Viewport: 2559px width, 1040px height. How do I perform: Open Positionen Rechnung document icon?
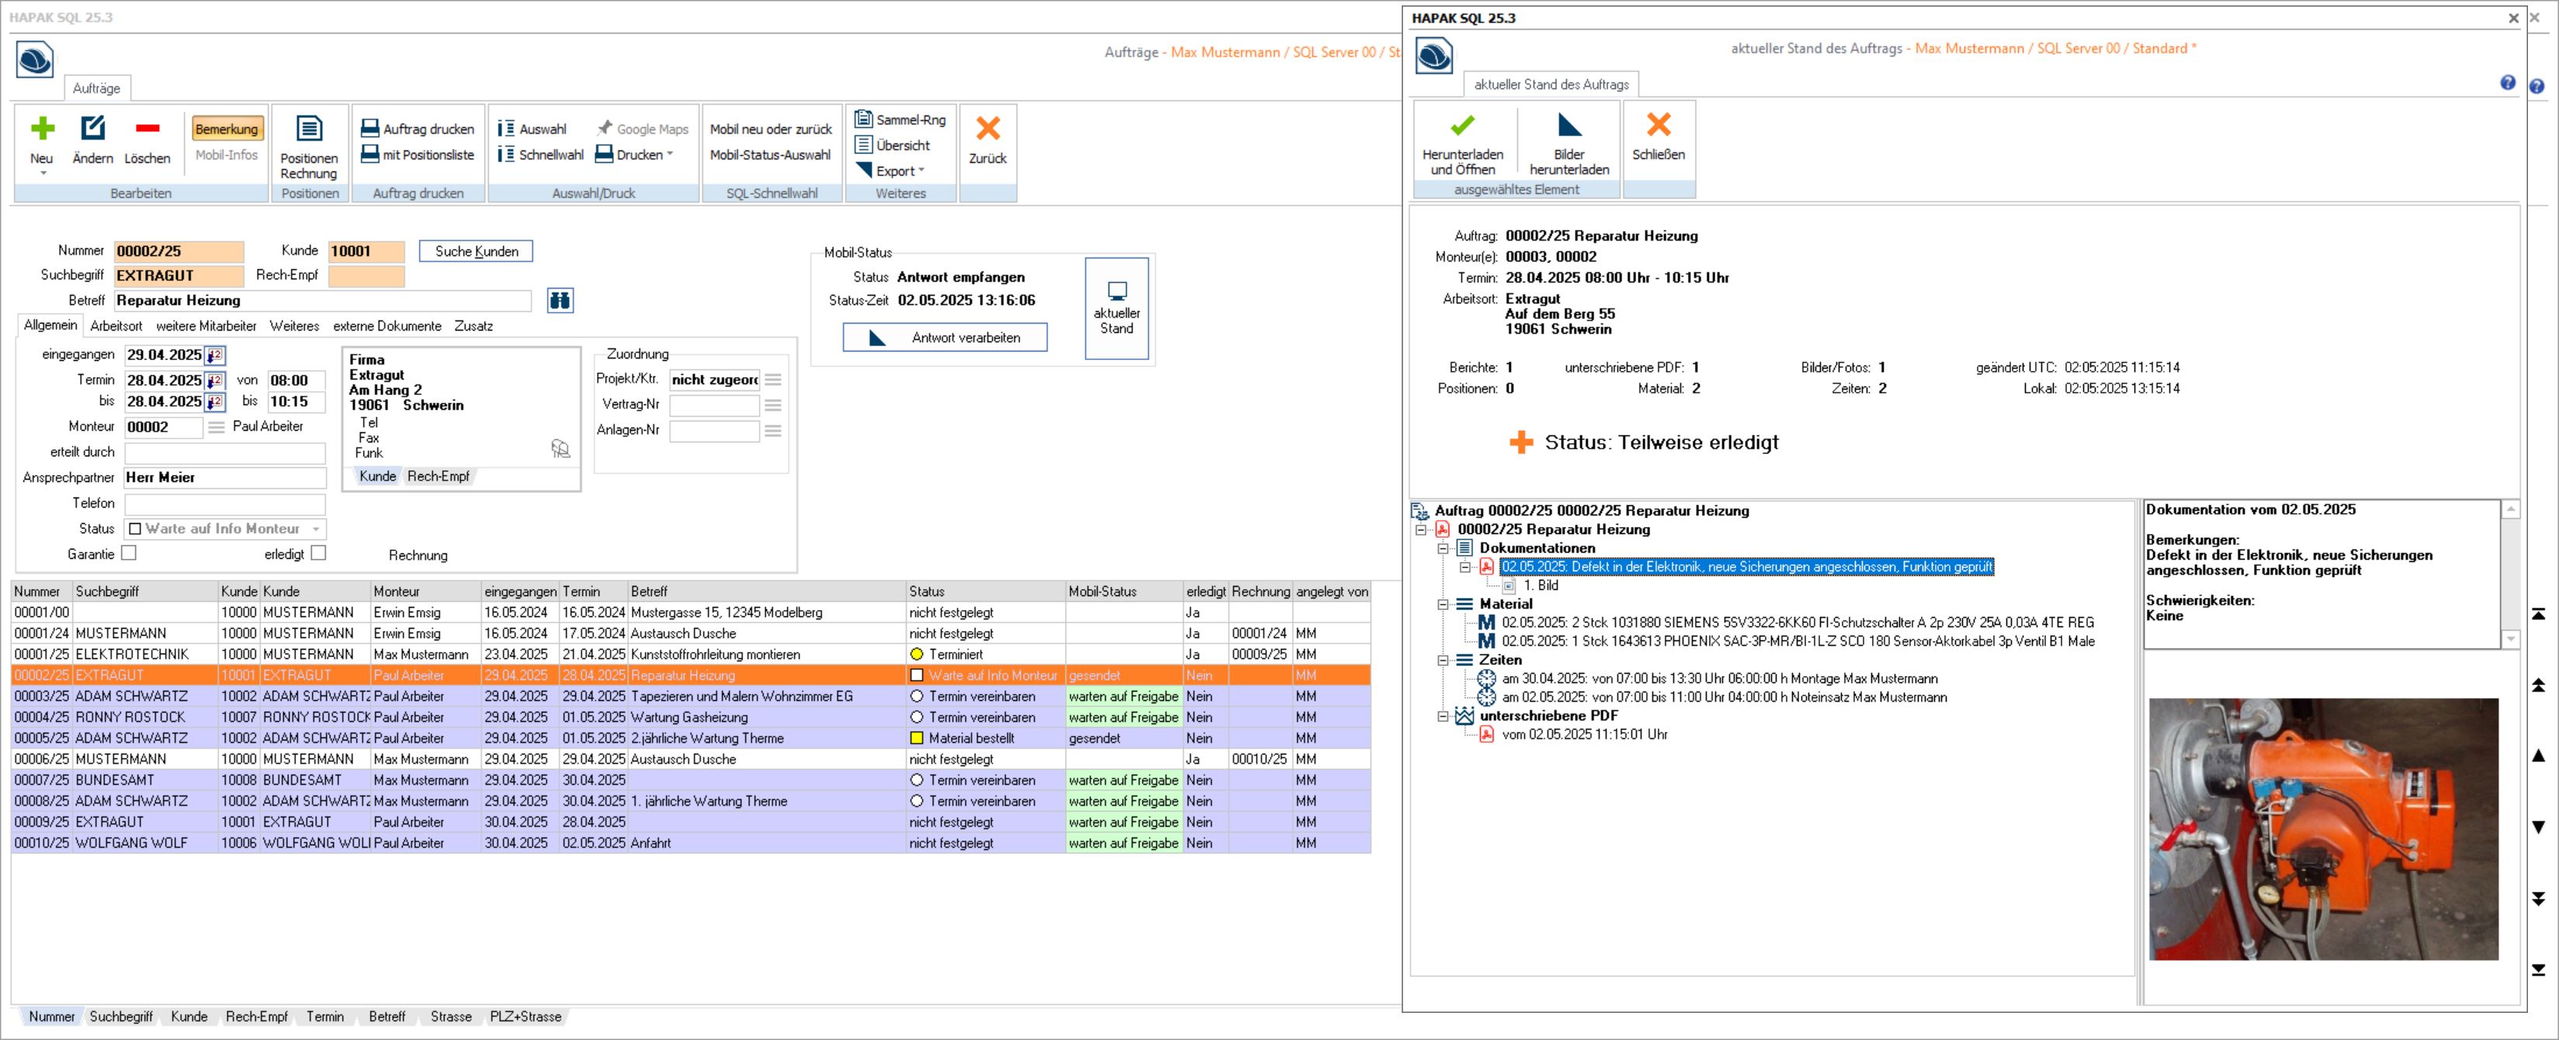(x=309, y=129)
